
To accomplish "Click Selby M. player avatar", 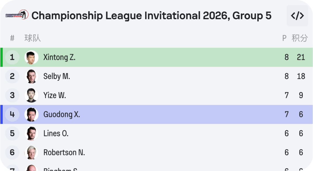I will point(31,76).
